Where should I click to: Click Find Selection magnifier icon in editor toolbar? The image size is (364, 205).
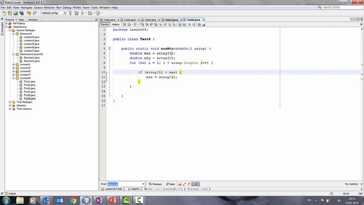pyautogui.click(x=143, y=24)
